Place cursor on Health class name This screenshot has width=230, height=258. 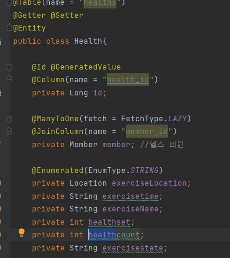pos(88,41)
